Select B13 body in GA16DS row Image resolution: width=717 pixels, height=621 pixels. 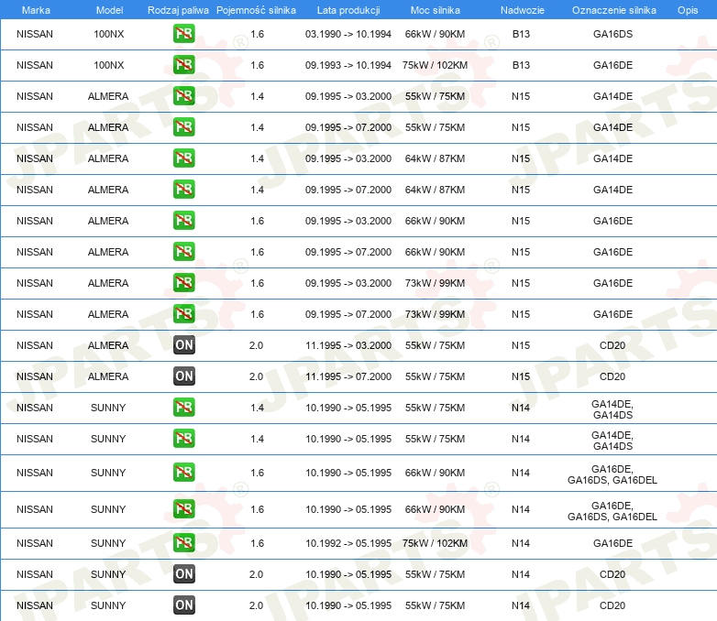pyautogui.click(x=521, y=34)
